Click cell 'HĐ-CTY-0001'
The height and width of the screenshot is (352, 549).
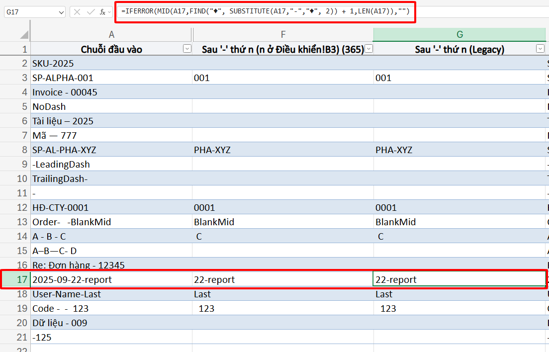click(x=111, y=207)
